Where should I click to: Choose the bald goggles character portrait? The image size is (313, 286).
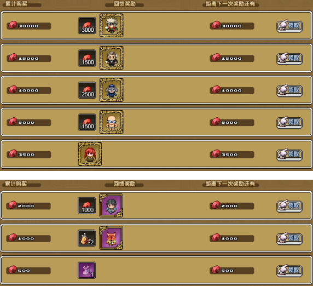112,122
